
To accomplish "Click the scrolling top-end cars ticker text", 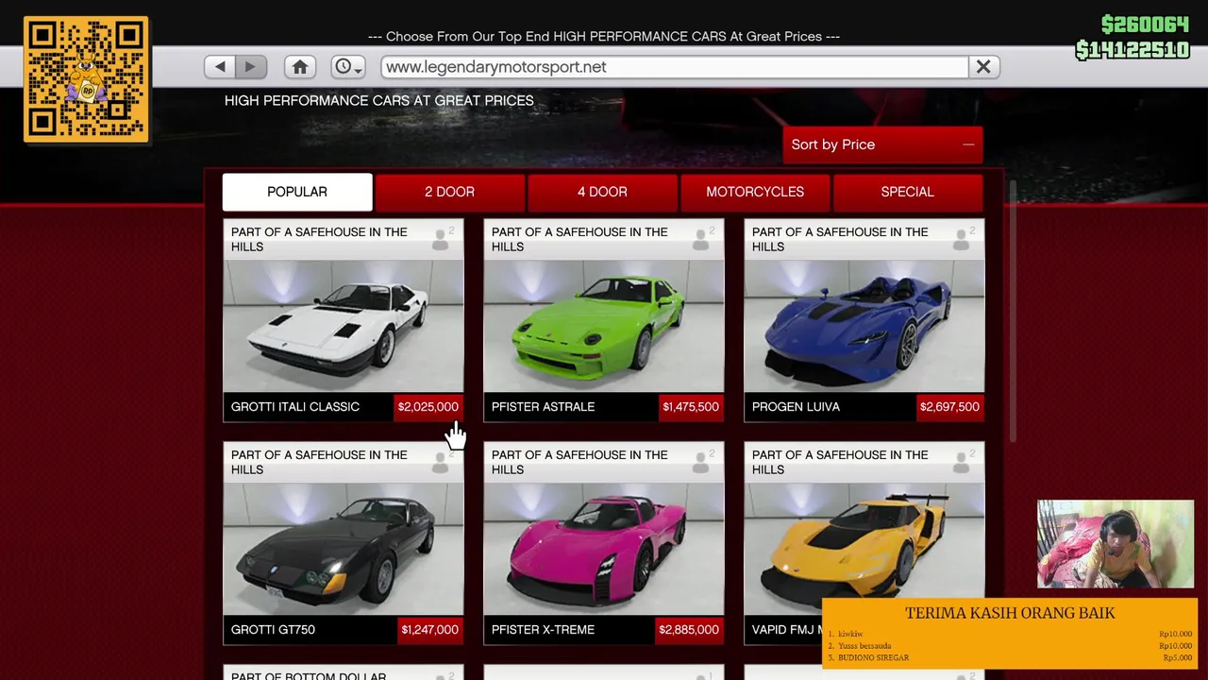I will (604, 37).
